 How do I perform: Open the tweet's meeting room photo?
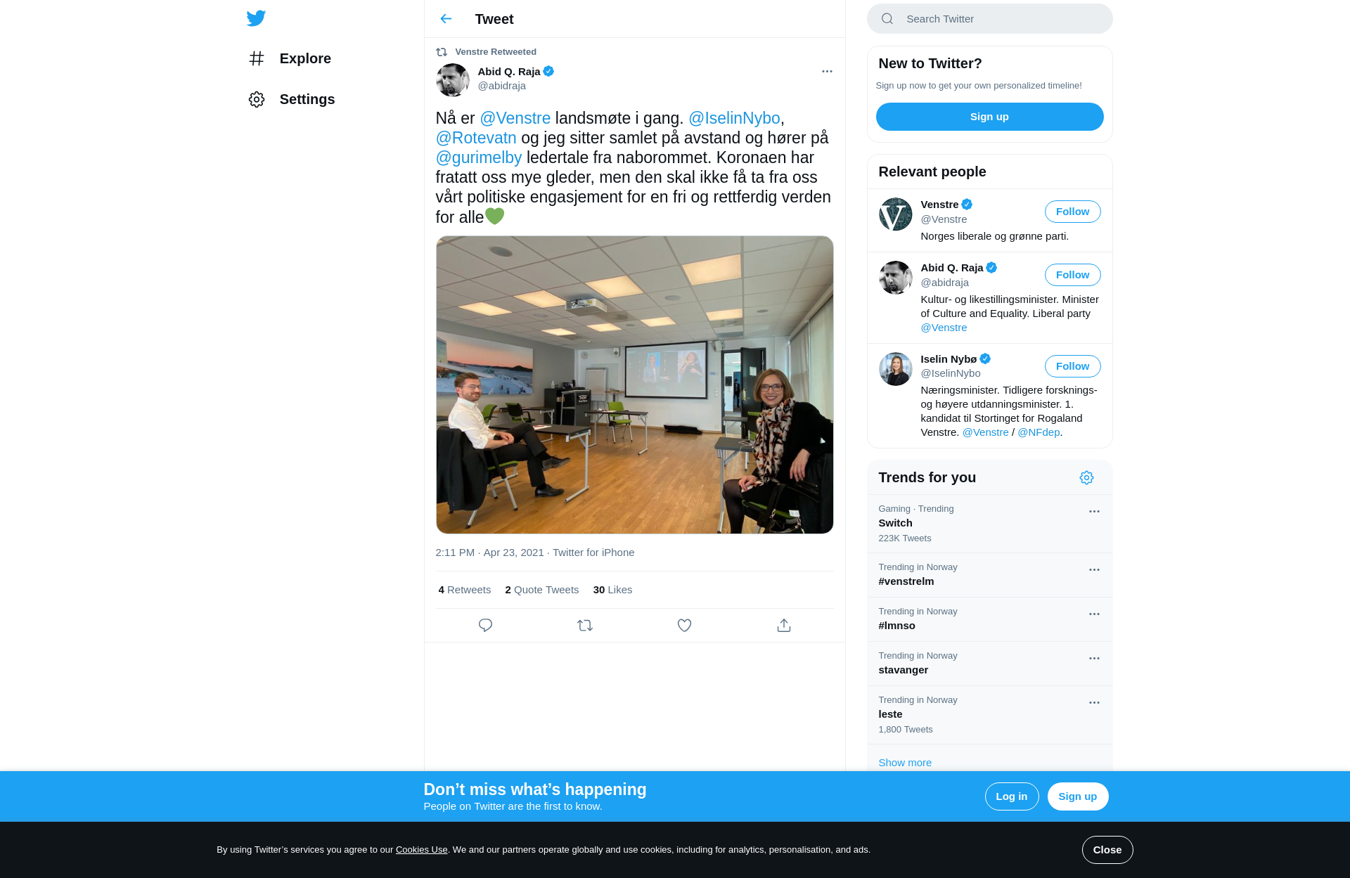click(x=634, y=385)
